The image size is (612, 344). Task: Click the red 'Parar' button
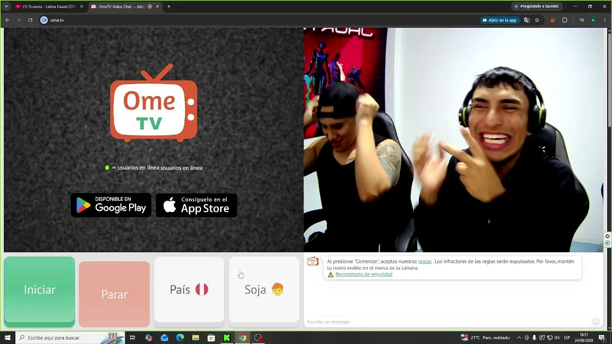(x=114, y=294)
